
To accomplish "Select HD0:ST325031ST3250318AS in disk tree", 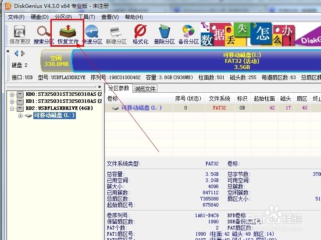I will [64, 94].
